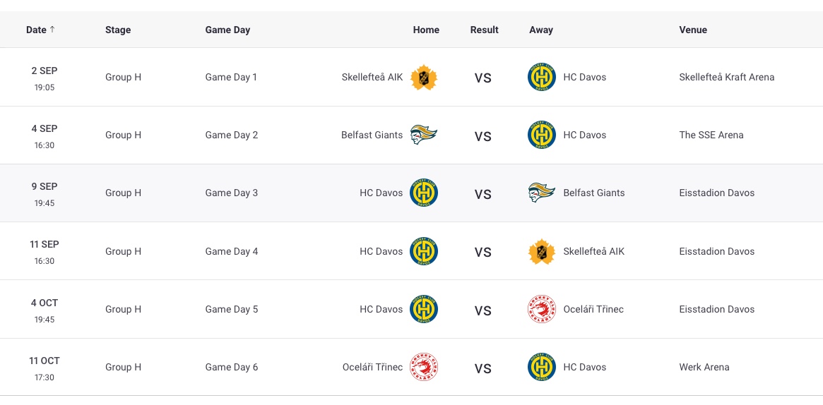Image resolution: width=823 pixels, height=405 pixels.
Task: Click Belfast Giants away logo in Game Day 3
Action: pos(542,193)
